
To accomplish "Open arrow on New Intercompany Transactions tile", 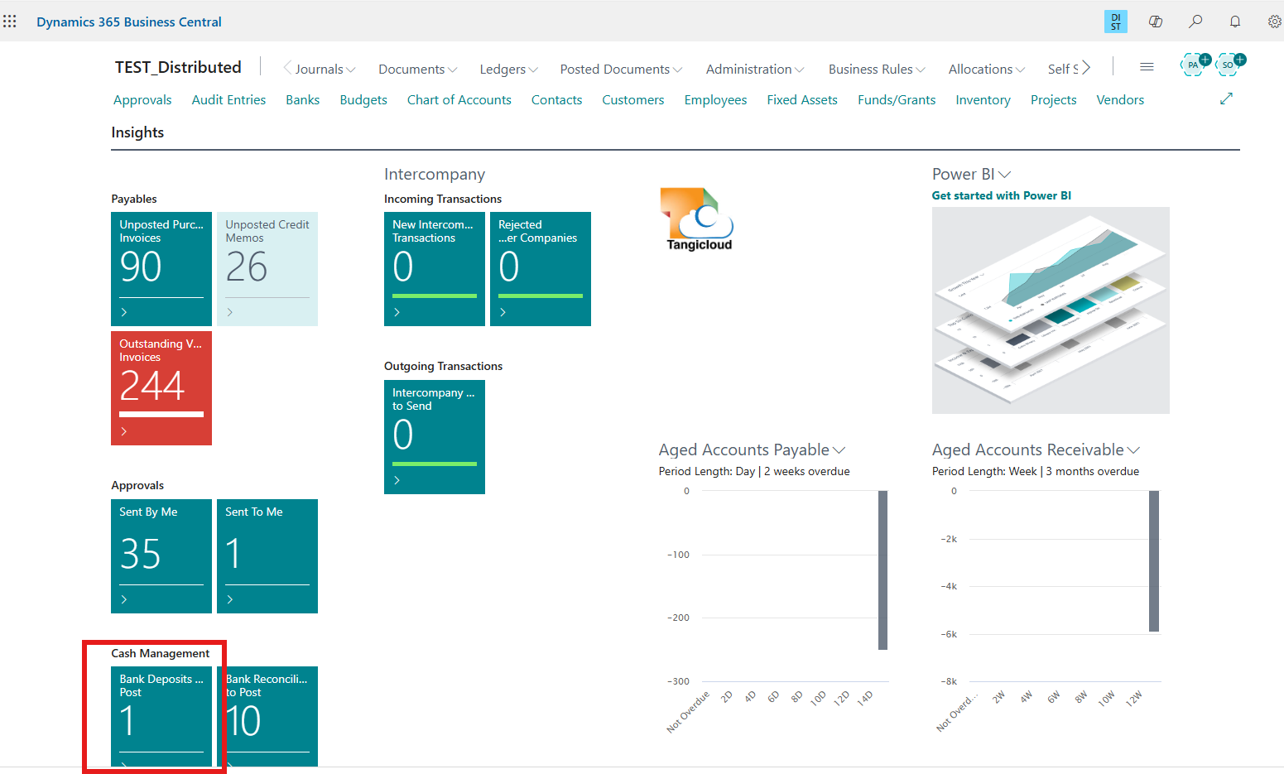I will pyautogui.click(x=397, y=312).
